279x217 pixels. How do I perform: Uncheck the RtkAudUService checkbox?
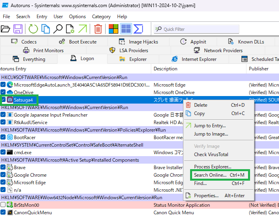pos(3,122)
